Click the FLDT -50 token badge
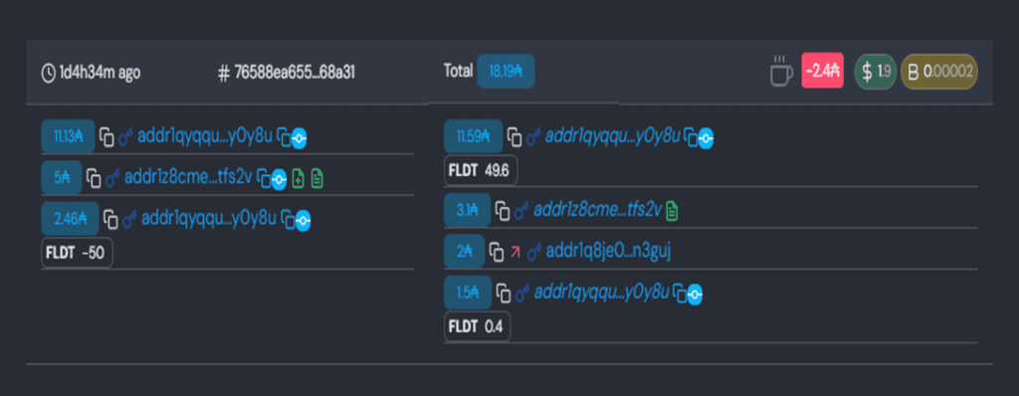The width and height of the screenshot is (1019, 396). click(x=78, y=253)
